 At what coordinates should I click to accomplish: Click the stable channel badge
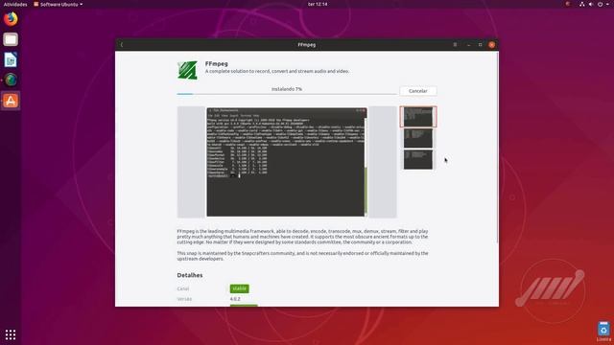click(239, 288)
